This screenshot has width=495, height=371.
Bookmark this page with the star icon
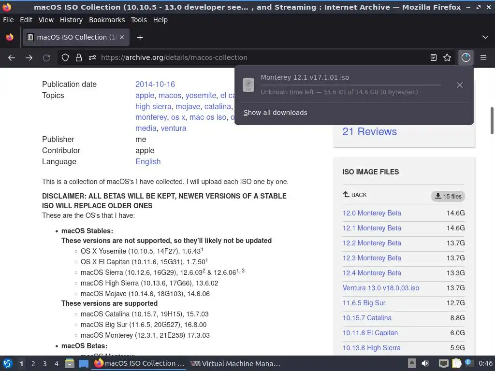[x=447, y=57]
